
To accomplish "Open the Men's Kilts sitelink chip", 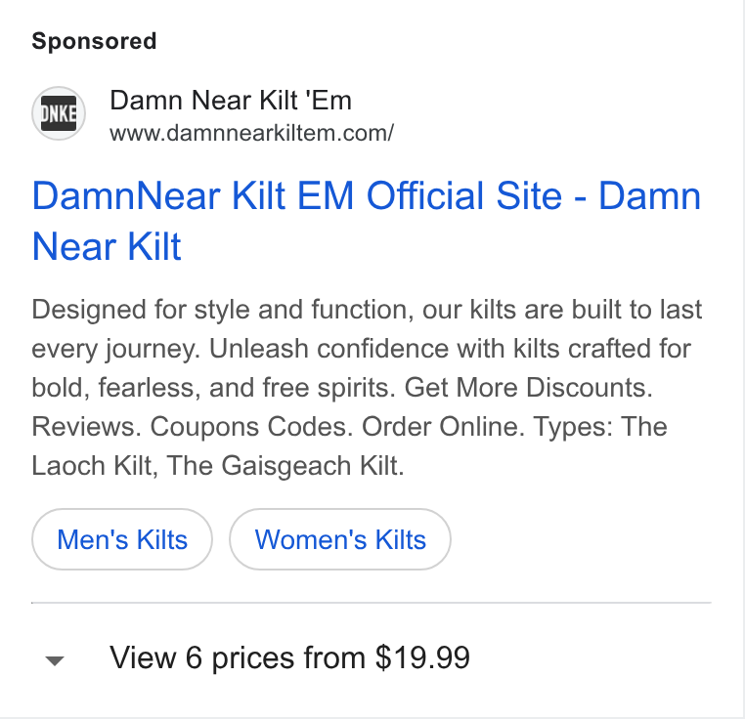I will click(x=122, y=539).
